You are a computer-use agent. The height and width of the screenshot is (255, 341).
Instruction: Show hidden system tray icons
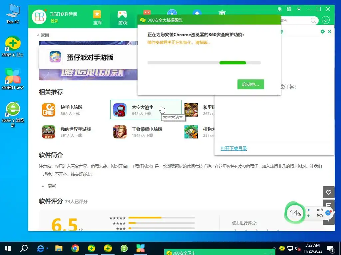(274, 248)
